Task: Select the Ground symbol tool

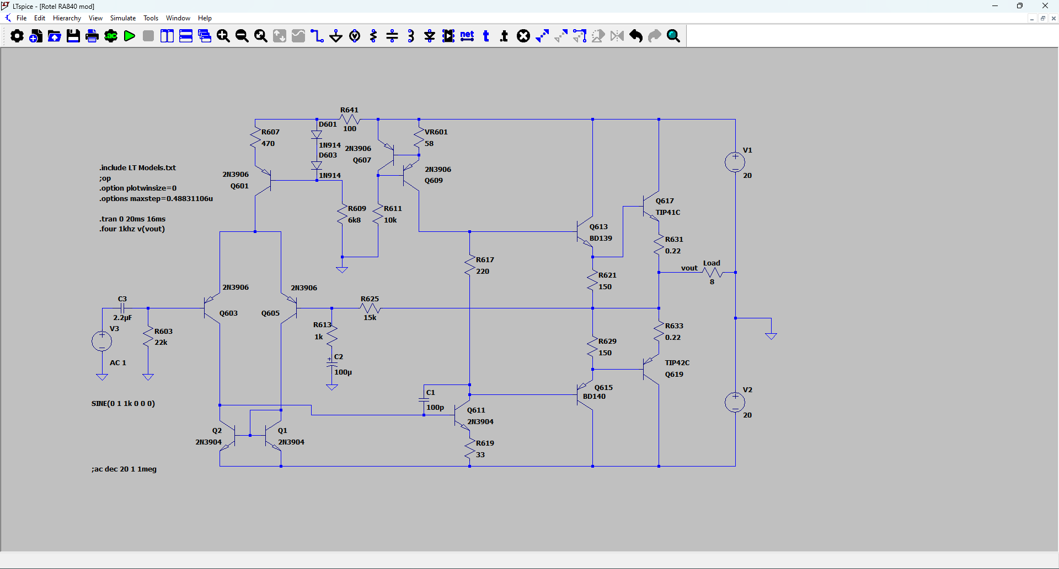Action: (x=336, y=36)
